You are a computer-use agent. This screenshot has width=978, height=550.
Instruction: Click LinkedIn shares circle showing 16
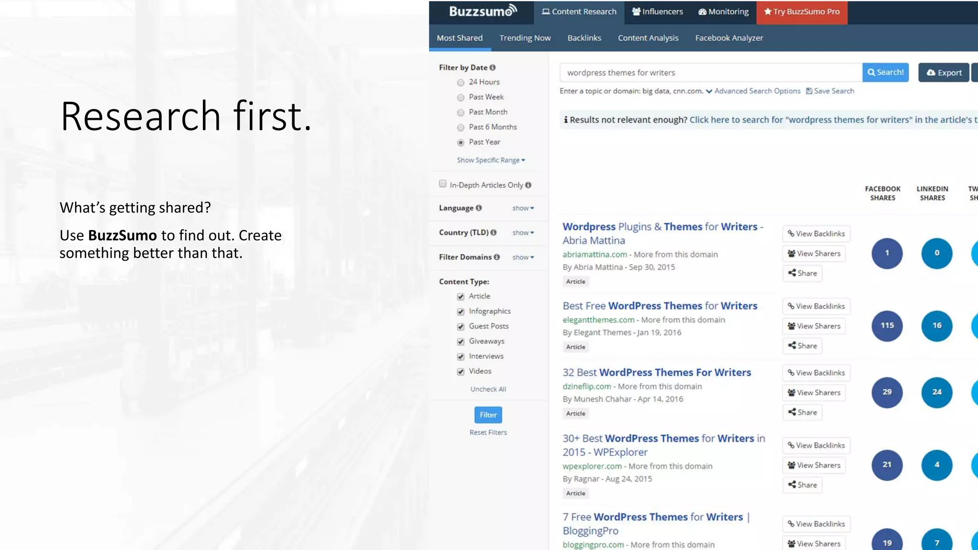(x=936, y=326)
